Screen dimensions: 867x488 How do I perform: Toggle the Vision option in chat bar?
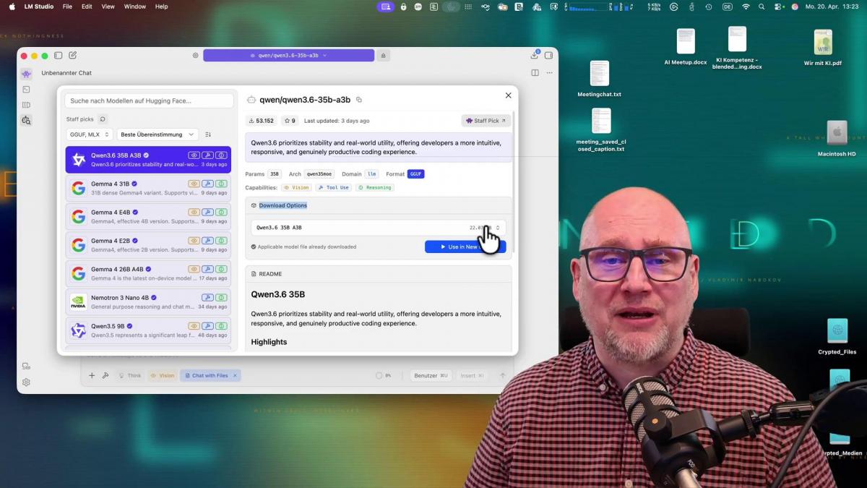[163, 376]
